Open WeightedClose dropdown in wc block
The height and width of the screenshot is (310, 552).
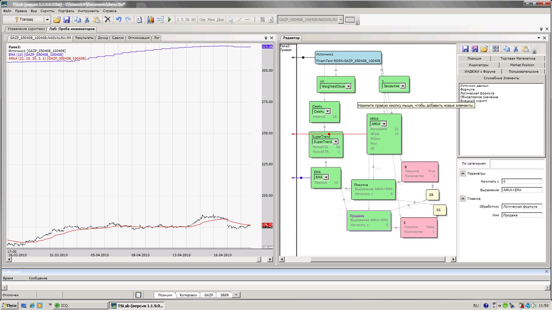(348, 86)
